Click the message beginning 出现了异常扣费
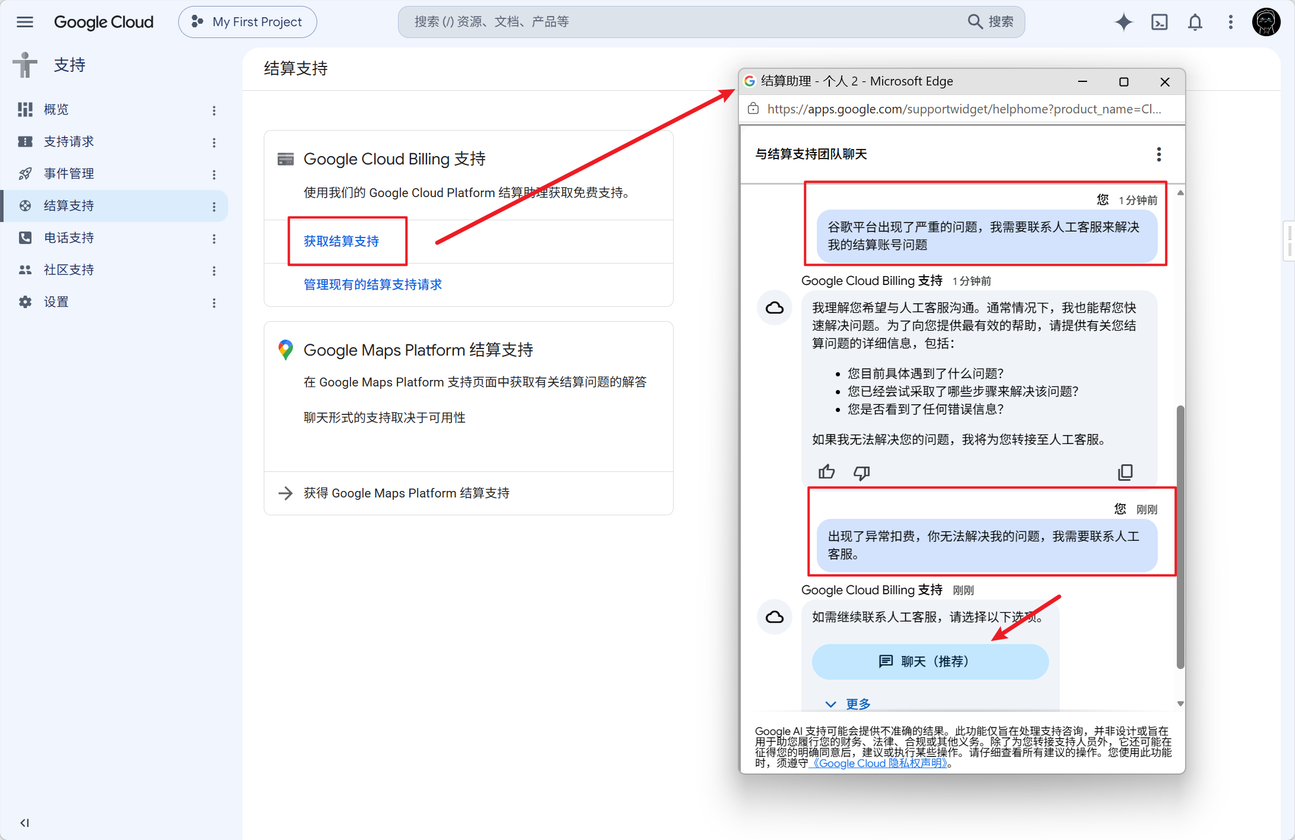Screen dimensions: 1295x840 987,545
